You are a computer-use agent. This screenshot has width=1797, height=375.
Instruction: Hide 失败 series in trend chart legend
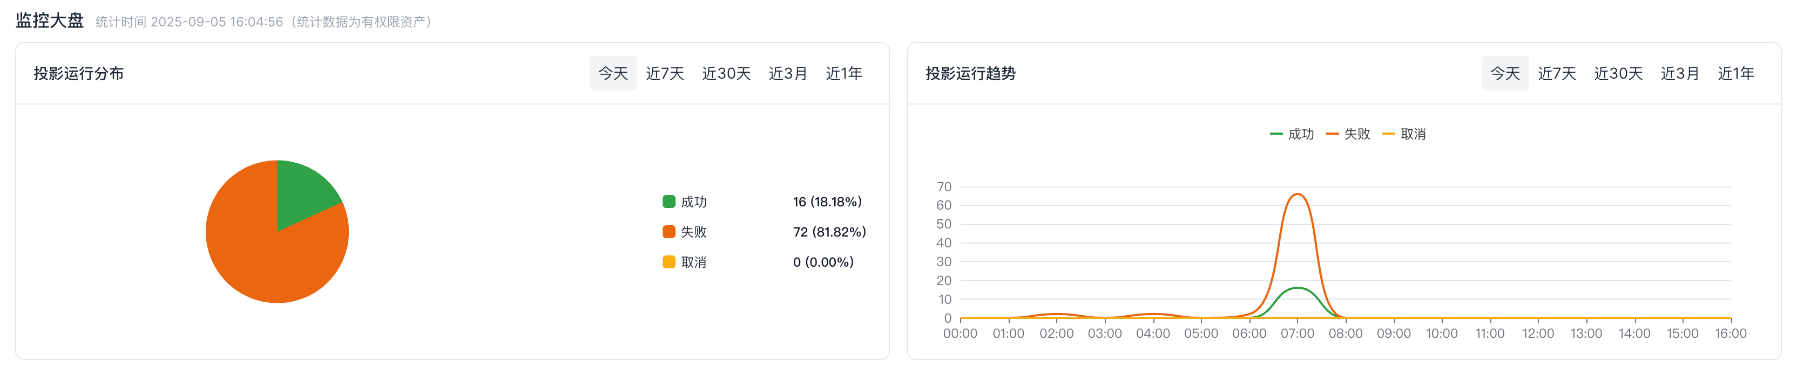(1348, 134)
